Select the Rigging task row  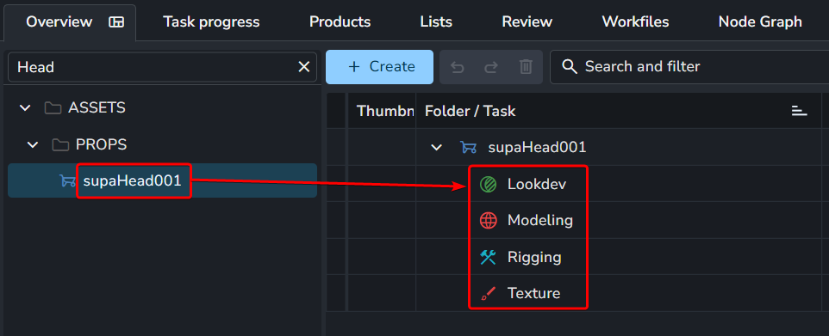pos(619,257)
